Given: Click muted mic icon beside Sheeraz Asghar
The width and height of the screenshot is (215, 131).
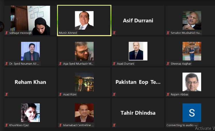Looking at the screenshot, I should (x=168, y=64).
